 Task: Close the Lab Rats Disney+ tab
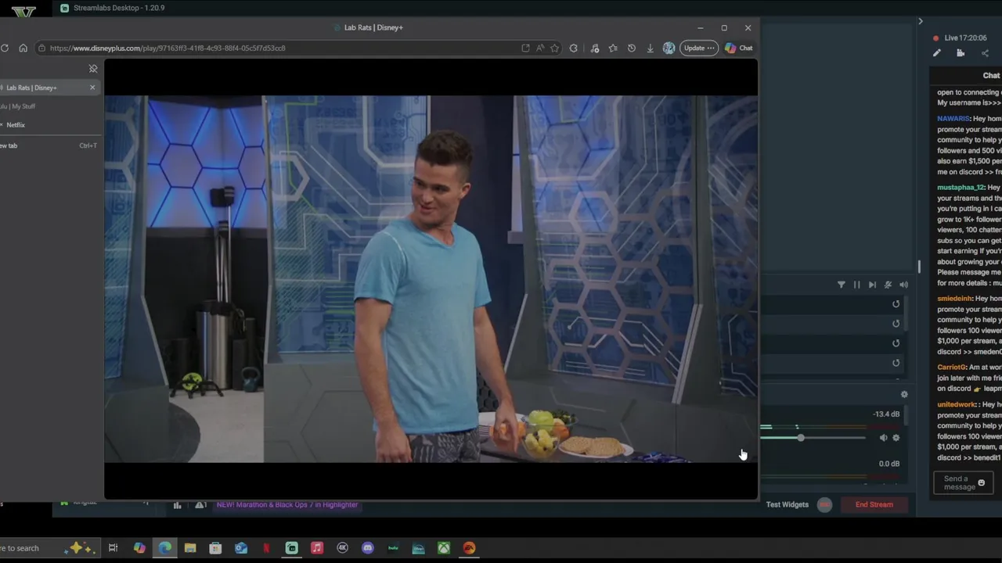point(92,88)
